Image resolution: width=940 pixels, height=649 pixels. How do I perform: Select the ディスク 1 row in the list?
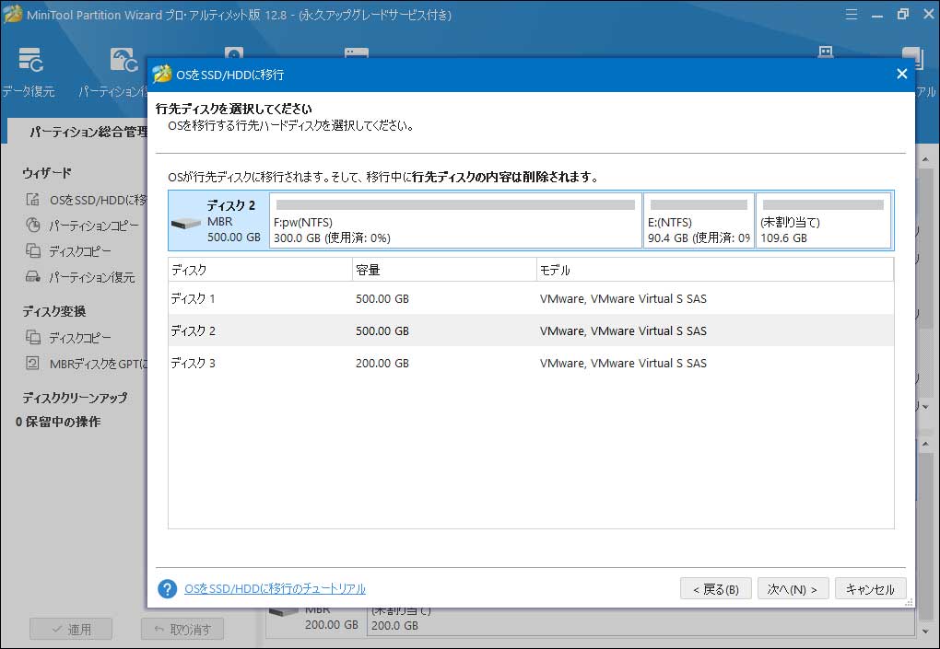click(531, 298)
